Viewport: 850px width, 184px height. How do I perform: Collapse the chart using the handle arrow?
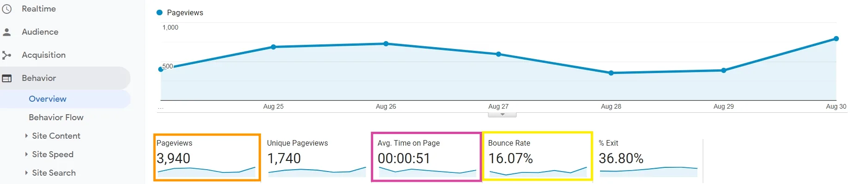502,115
